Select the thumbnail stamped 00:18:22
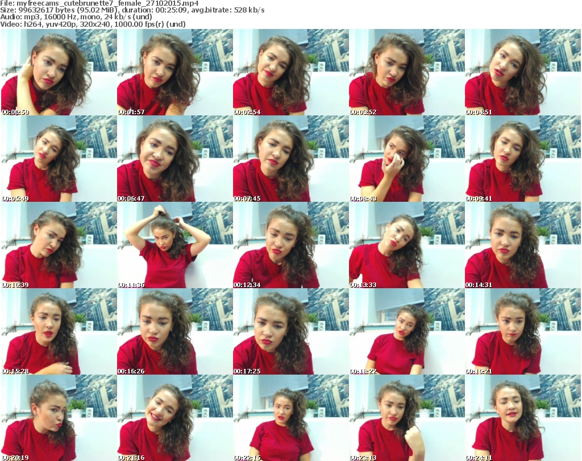This screenshot has width=582, height=461. [406, 331]
